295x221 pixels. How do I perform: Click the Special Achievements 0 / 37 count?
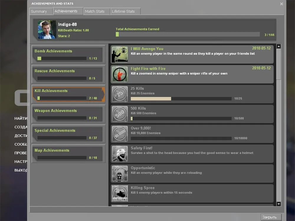coord(93,138)
